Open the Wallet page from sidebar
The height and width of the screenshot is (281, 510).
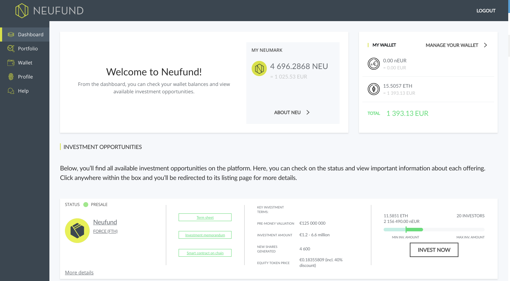tap(25, 63)
